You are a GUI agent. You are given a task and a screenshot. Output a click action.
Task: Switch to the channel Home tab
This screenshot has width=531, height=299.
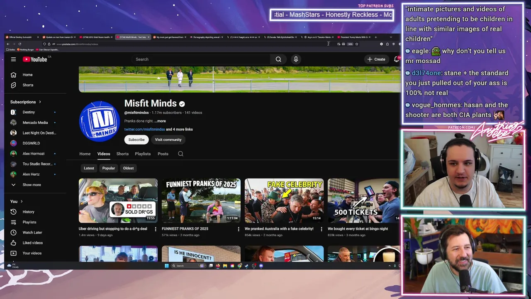tap(85, 154)
